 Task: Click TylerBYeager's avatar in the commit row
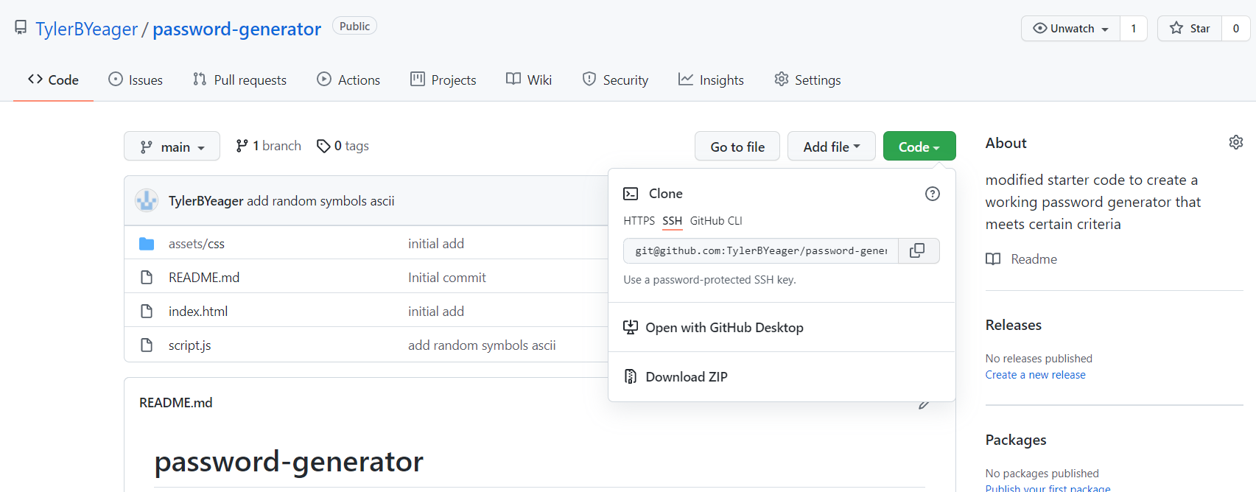pyautogui.click(x=147, y=200)
